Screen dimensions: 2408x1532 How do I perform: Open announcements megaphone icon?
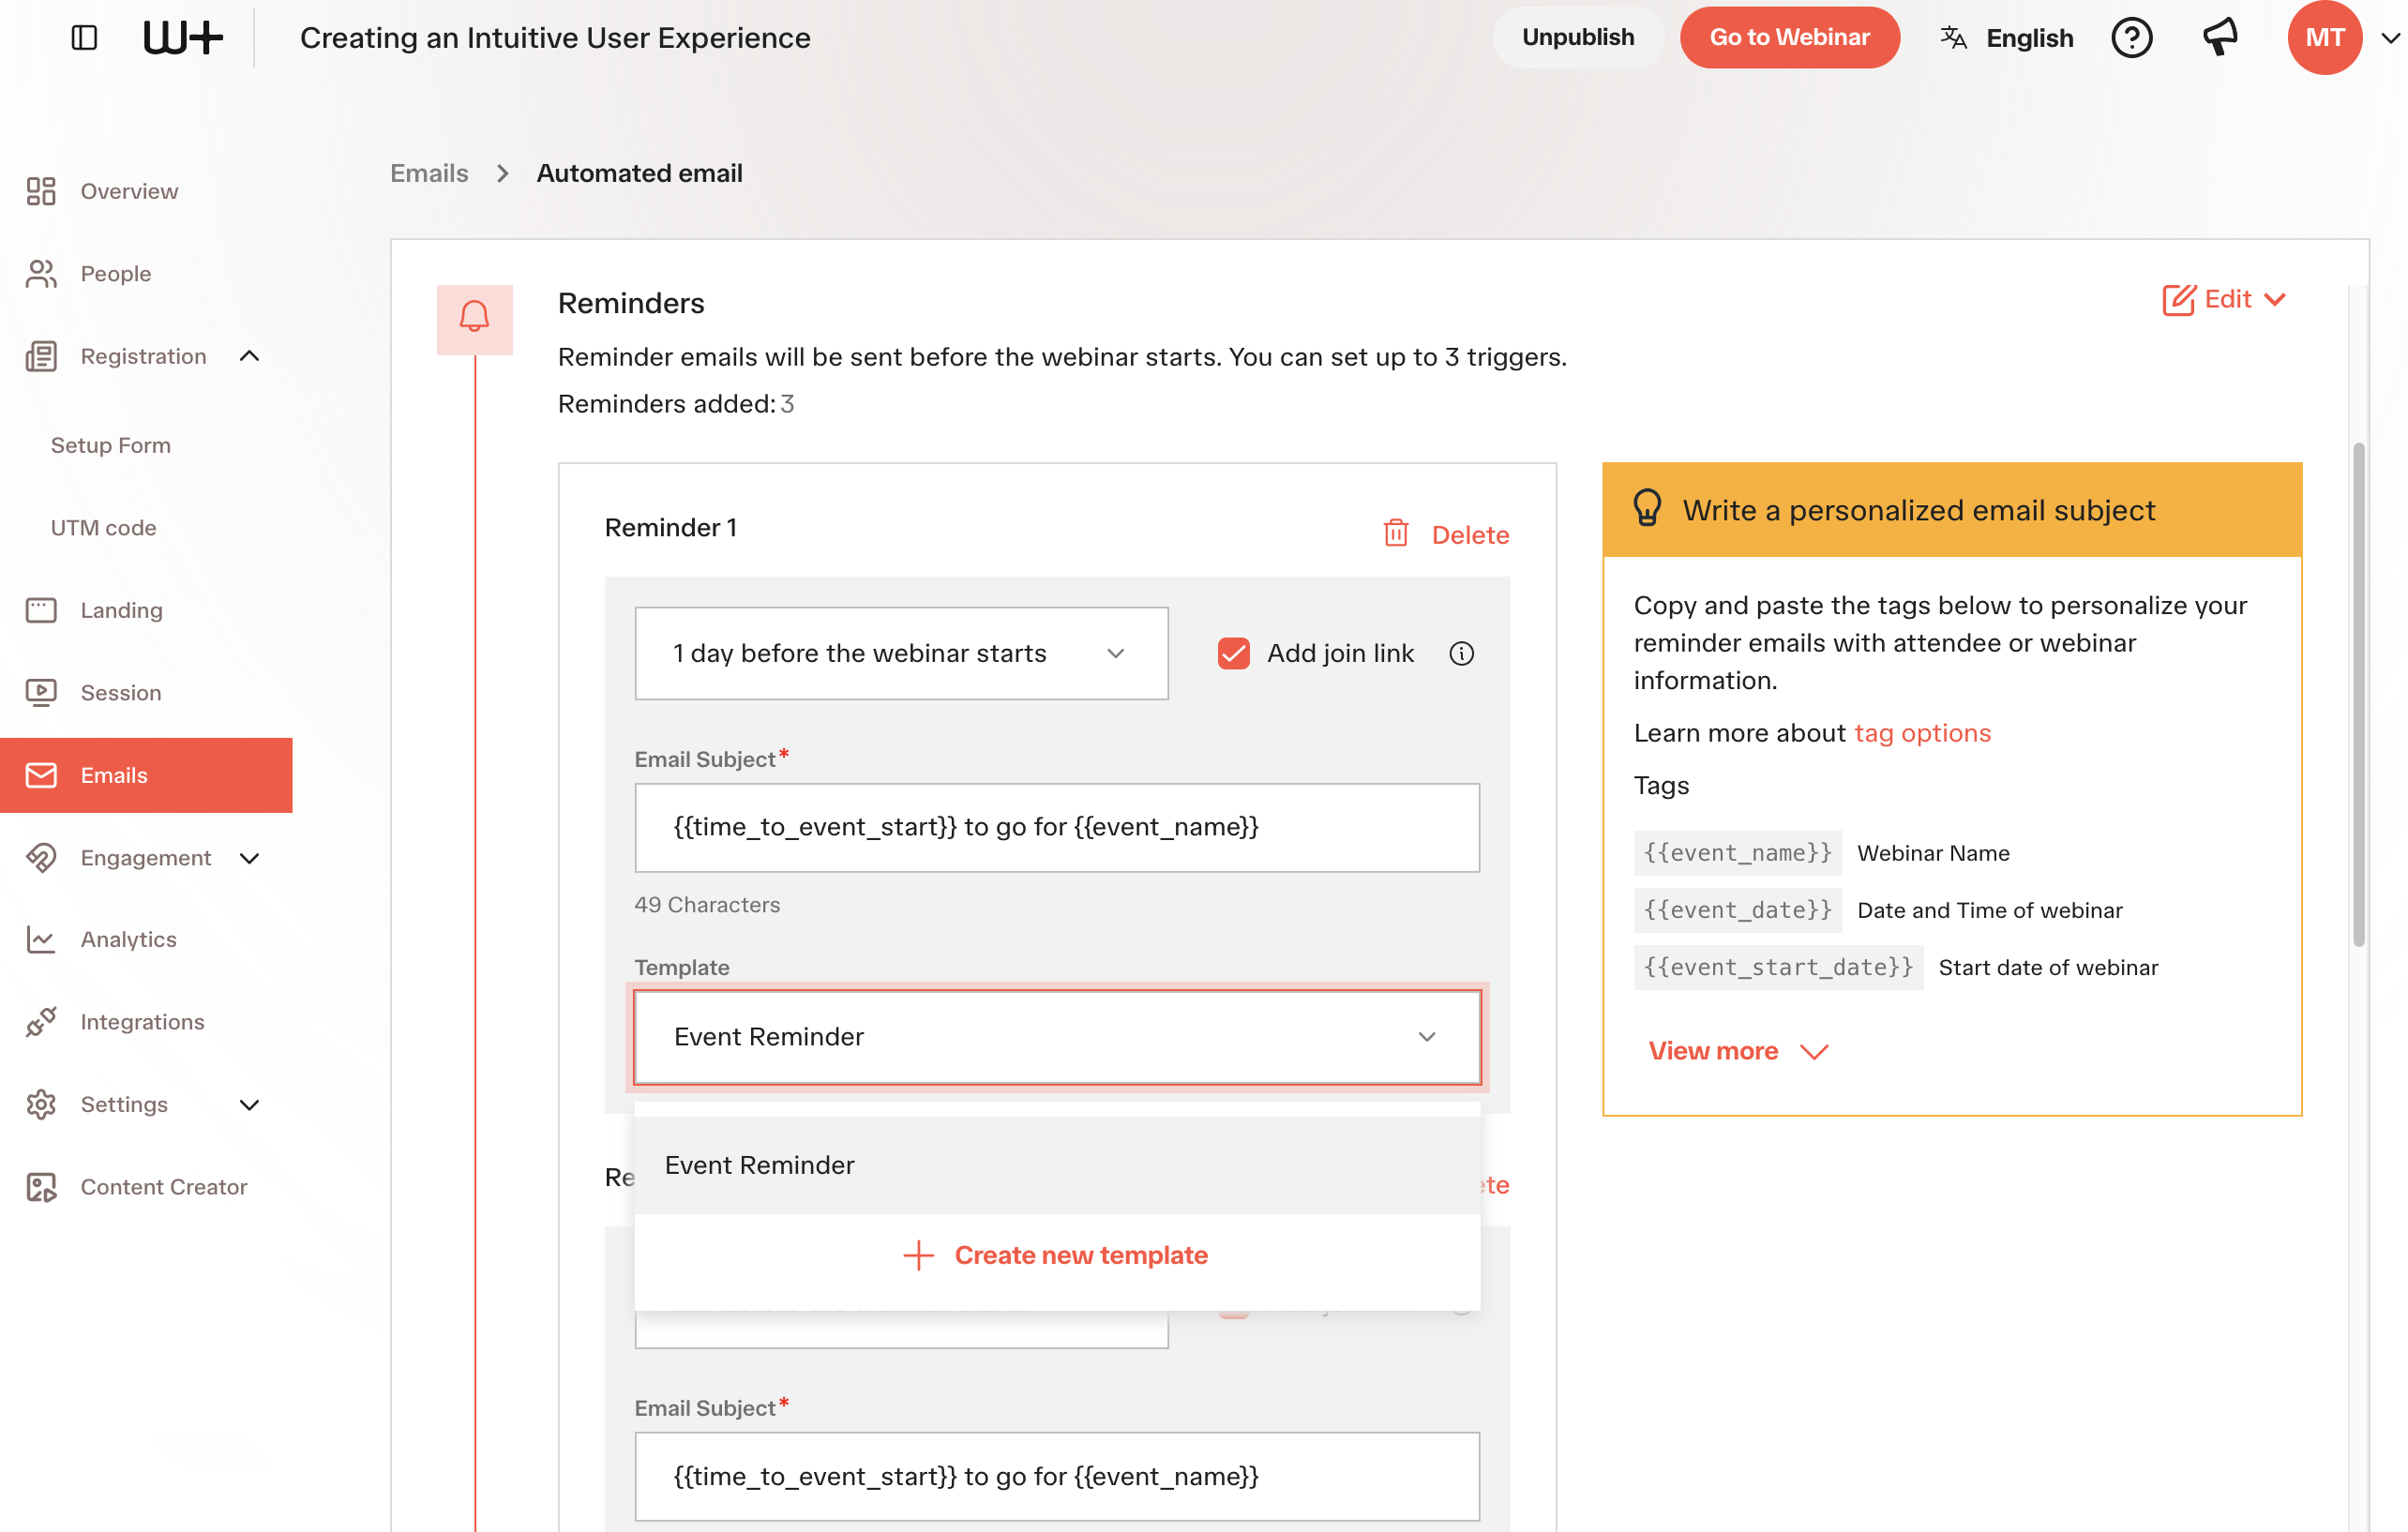(2220, 37)
